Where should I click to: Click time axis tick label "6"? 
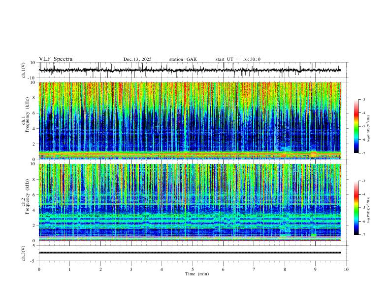pos(223,269)
